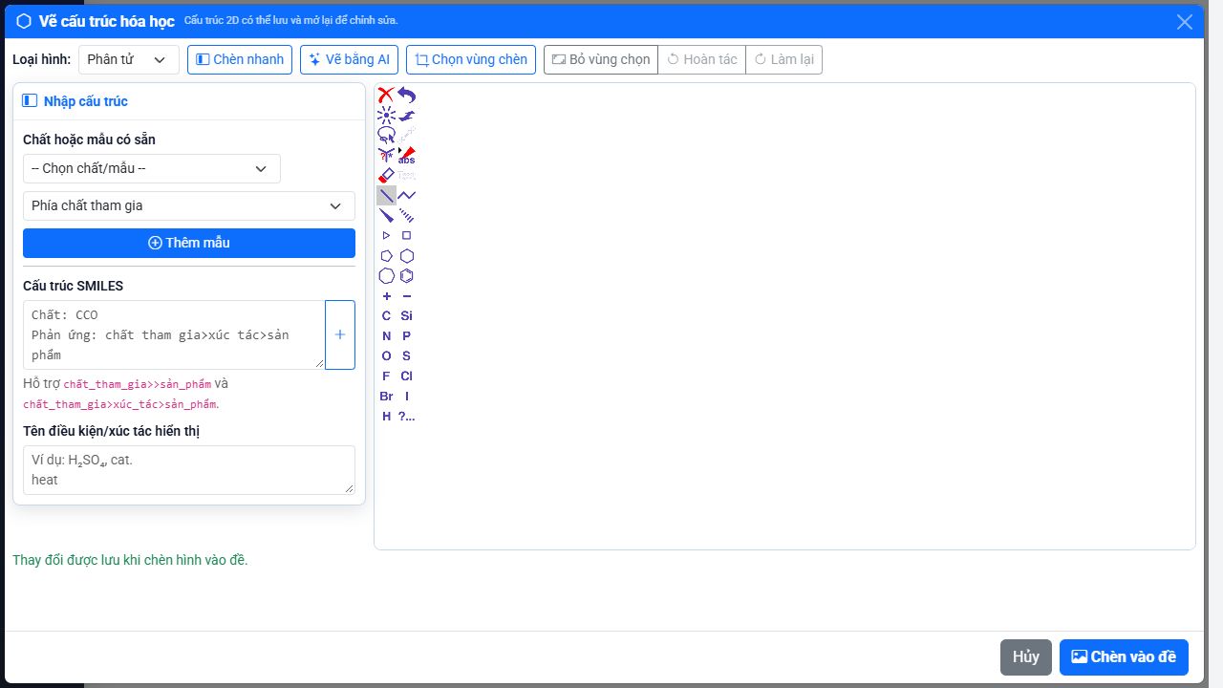Select the plus charge tool

coord(386,296)
